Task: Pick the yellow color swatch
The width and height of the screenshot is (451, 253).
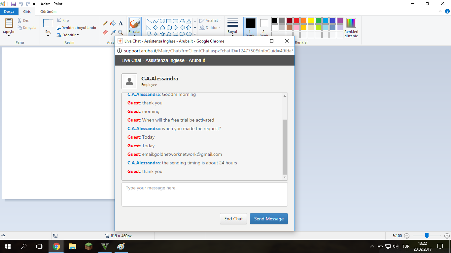Action: (311, 20)
